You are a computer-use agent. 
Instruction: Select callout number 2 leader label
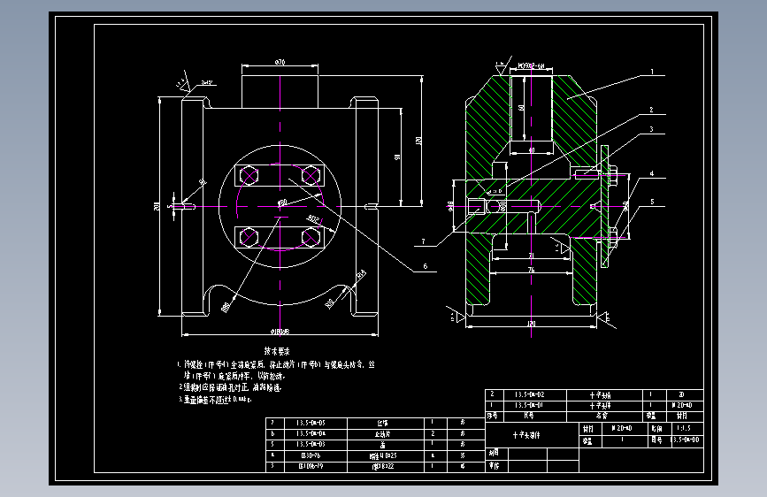click(x=651, y=110)
